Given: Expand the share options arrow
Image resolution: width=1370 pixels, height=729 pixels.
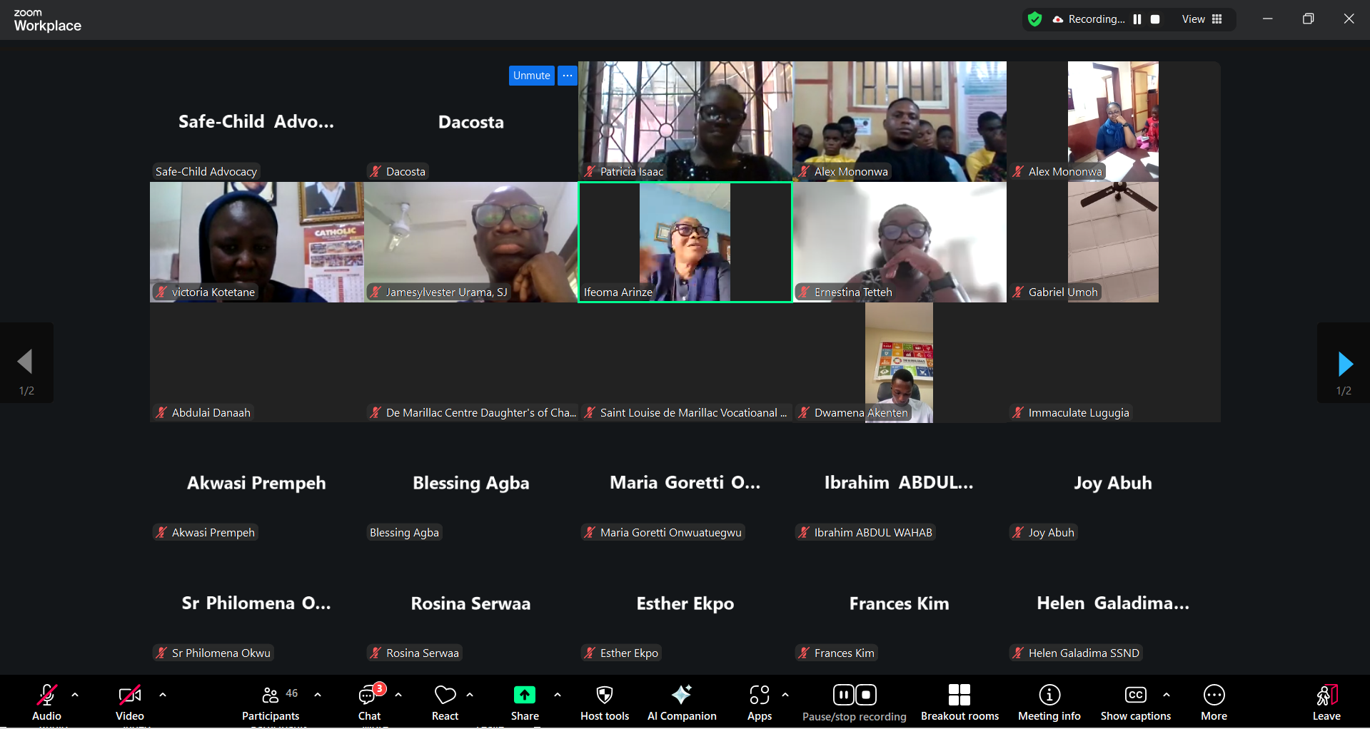Looking at the screenshot, I should 558,694.
